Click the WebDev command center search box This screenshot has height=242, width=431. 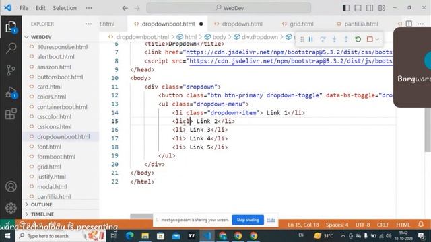[229, 8]
